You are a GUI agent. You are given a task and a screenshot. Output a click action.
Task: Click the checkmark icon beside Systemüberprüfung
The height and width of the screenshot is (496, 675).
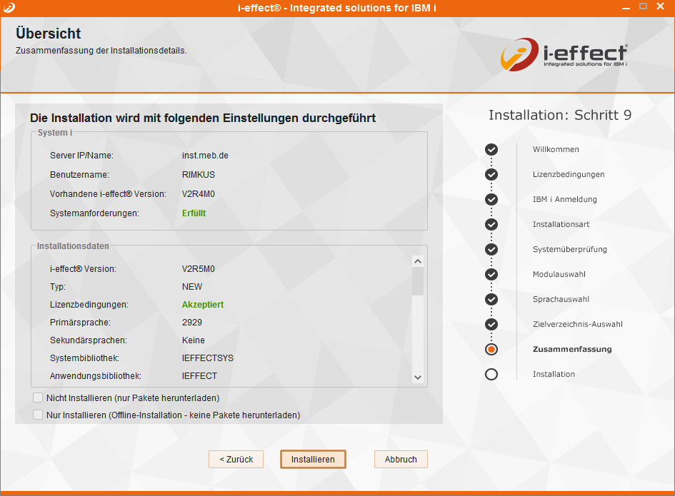[x=491, y=249]
